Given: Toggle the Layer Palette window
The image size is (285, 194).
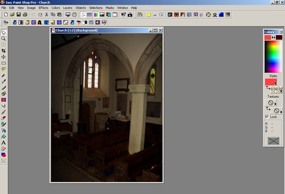Looking at the screenshot, I should coord(108,15).
